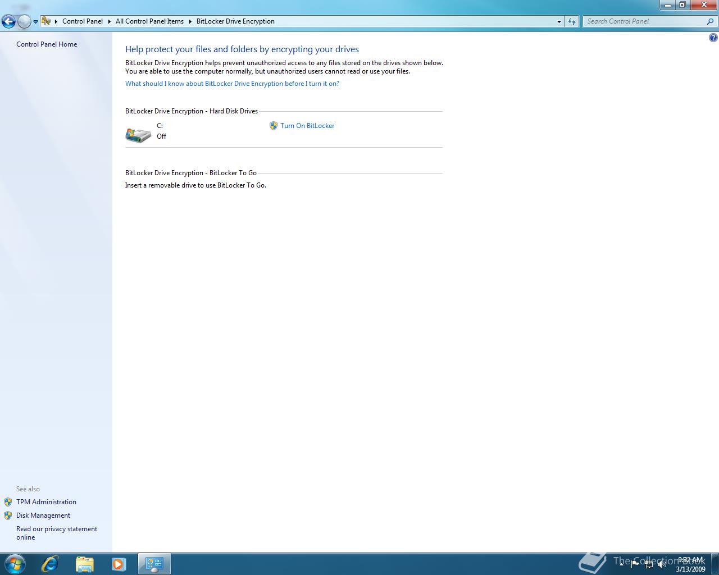Image resolution: width=719 pixels, height=575 pixels.
Task: Click the shield icon beside Turn On BitLocker
Action: [274, 126]
